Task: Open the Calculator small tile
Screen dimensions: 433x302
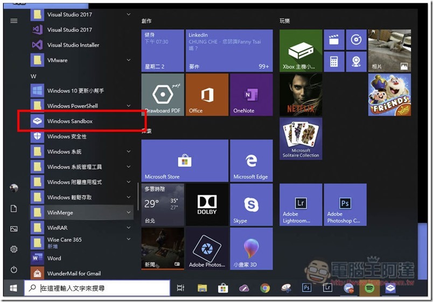Action: tap(334, 61)
